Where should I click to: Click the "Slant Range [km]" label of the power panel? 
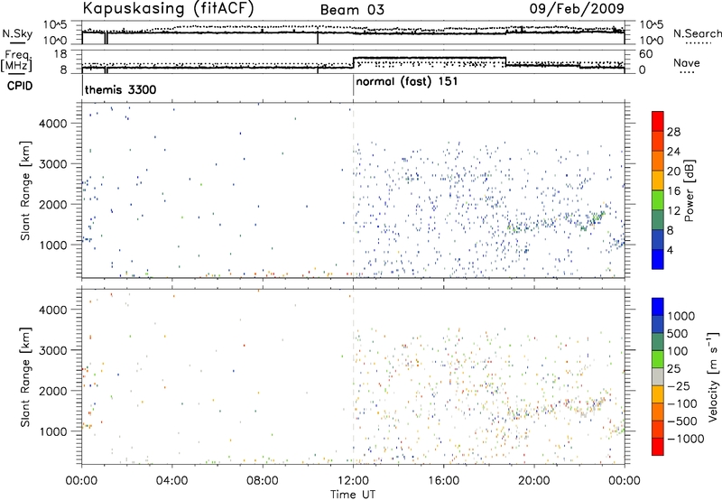tap(26, 190)
